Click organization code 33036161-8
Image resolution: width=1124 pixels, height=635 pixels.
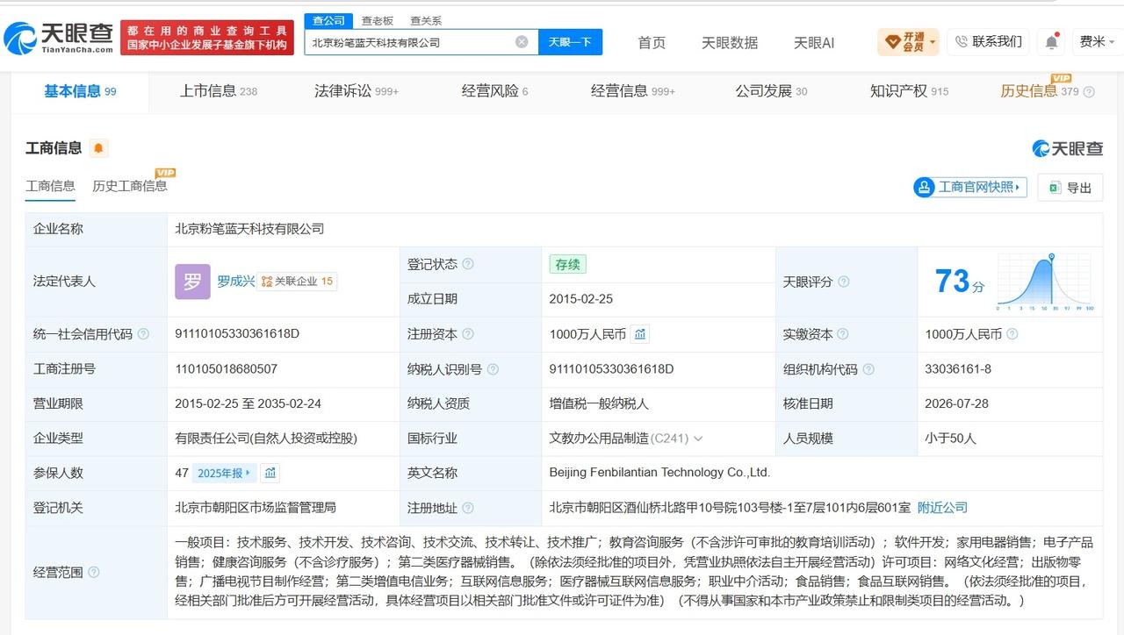click(958, 369)
